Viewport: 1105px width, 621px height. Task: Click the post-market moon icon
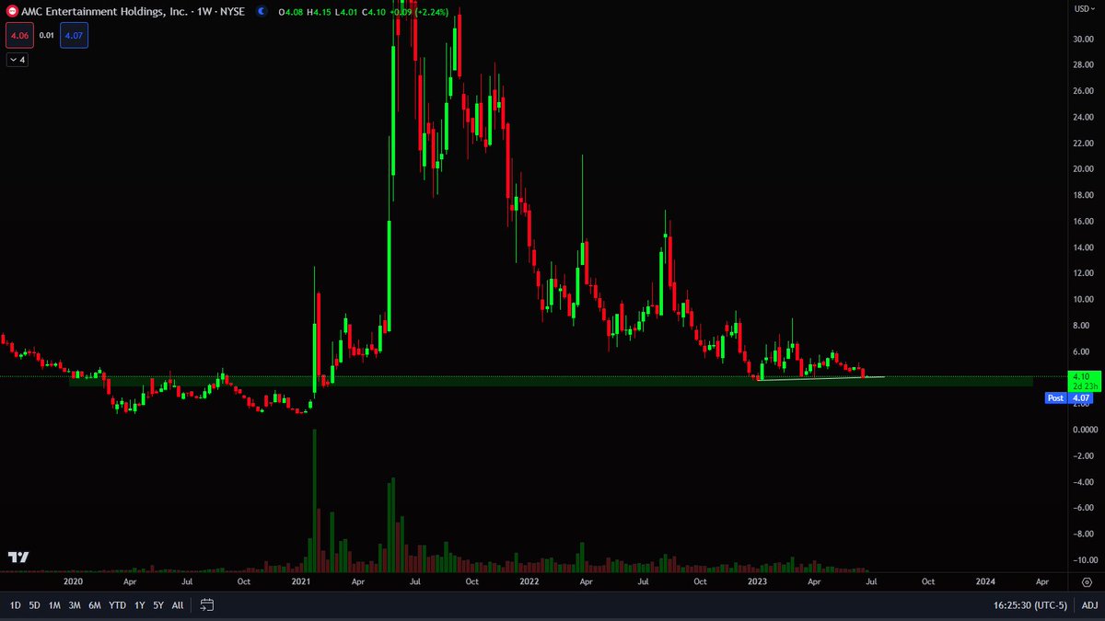click(x=262, y=10)
